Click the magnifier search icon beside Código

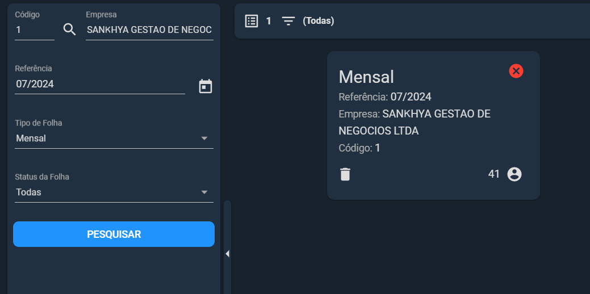[70, 30]
